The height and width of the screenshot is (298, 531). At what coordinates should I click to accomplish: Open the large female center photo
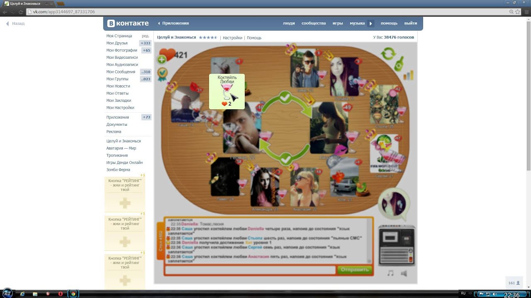click(x=329, y=128)
